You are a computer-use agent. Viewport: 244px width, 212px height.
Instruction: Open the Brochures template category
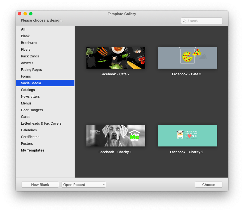point(29,43)
